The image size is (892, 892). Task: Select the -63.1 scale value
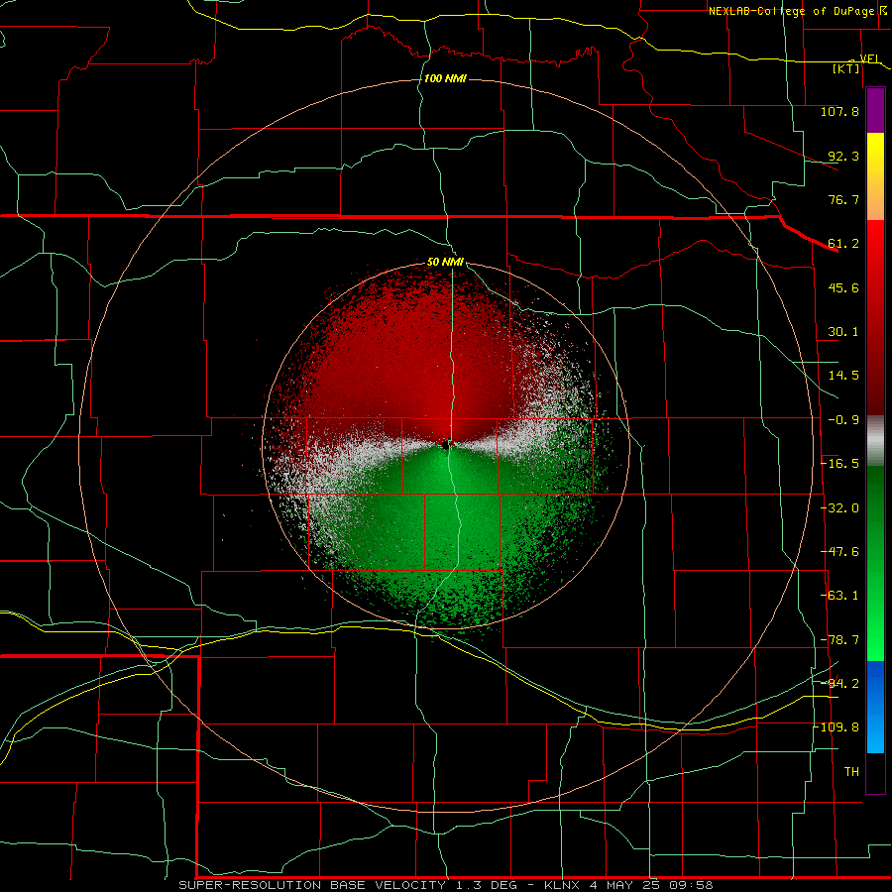pyautogui.click(x=839, y=596)
